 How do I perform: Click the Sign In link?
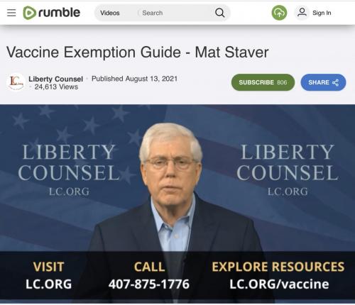tap(322, 13)
